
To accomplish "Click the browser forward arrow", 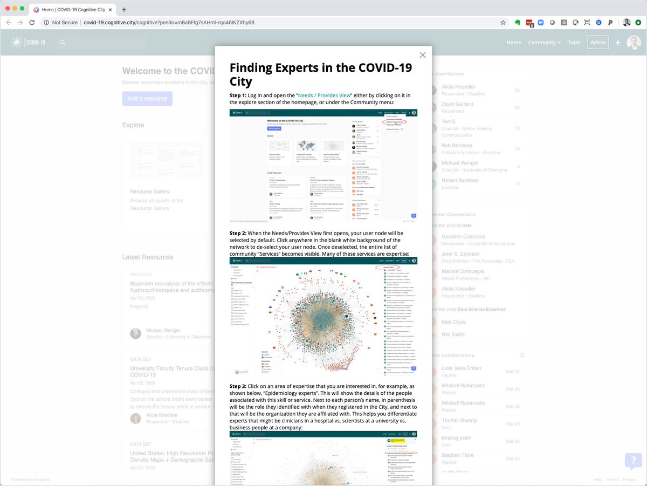I will [x=20, y=23].
